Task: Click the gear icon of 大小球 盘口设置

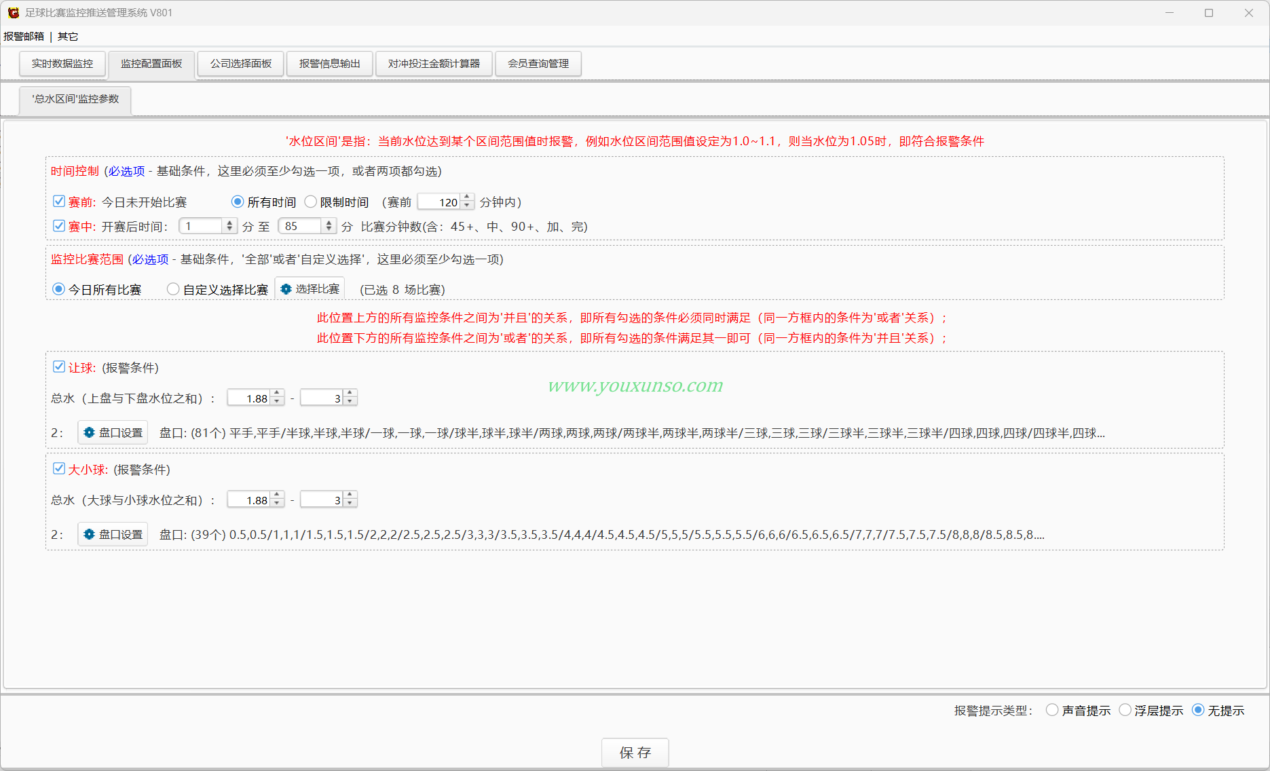Action: pyautogui.click(x=89, y=534)
